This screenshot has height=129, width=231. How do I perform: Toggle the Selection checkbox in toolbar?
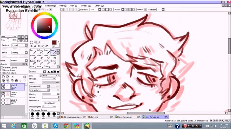pos(79,10)
